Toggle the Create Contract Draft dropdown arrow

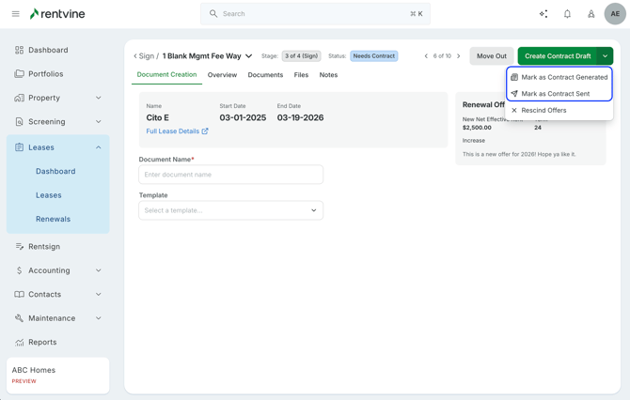[605, 56]
